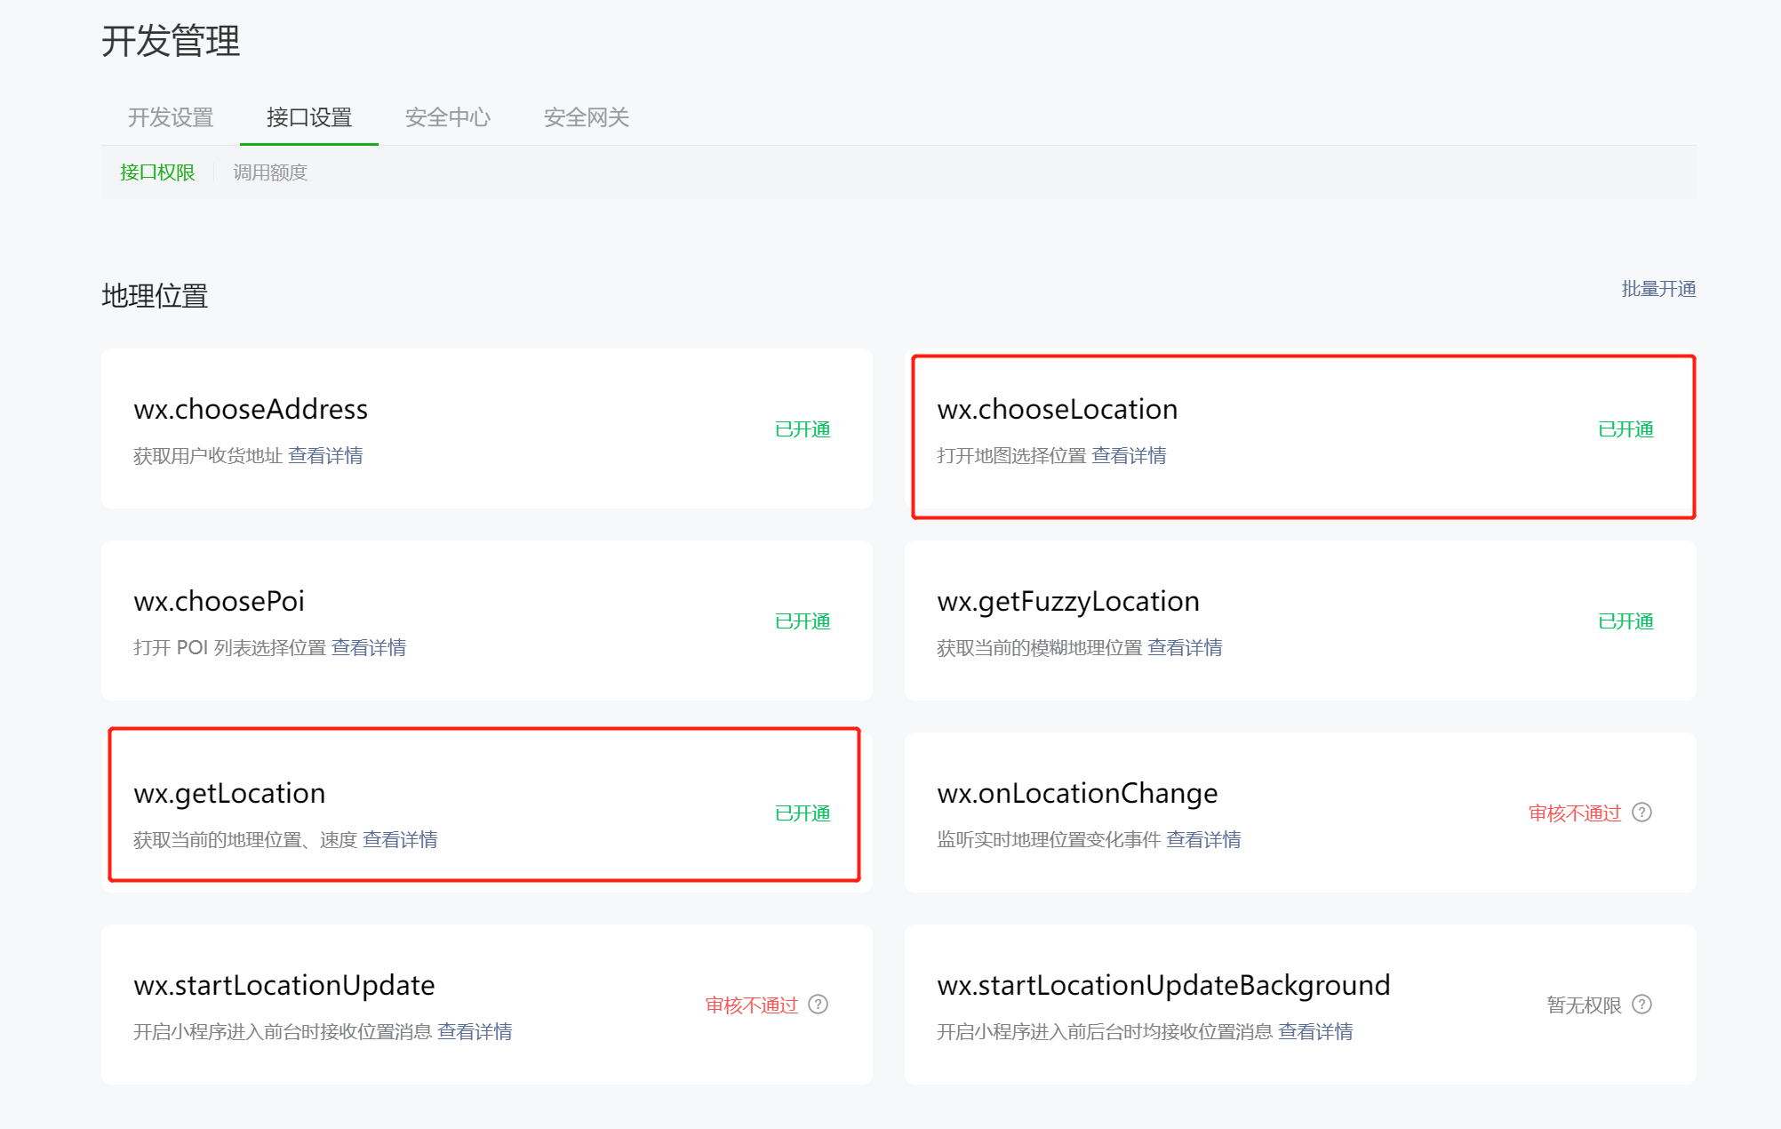Image resolution: width=1781 pixels, height=1129 pixels.
Task: Open 查看详情 for wx.getFuzzyLocation
Action: (x=1185, y=648)
